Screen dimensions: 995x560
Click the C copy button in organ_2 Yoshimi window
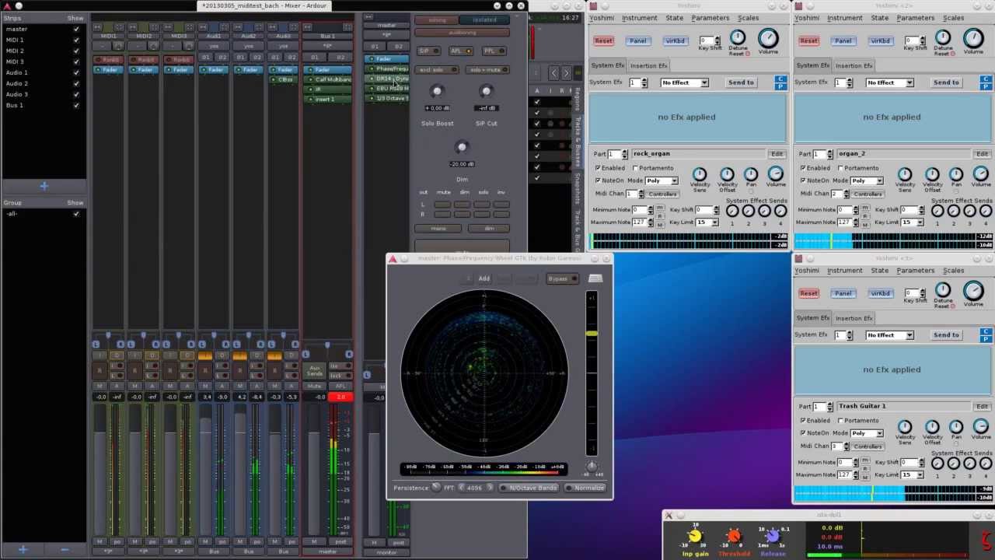pos(986,78)
